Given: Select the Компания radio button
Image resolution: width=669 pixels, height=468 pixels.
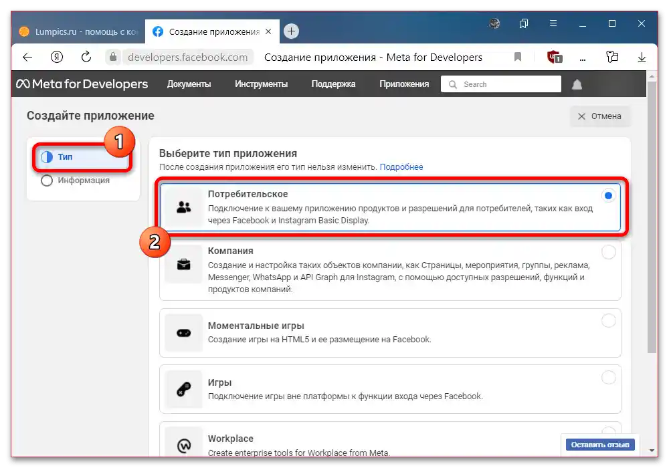Looking at the screenshot, I should [x=608, y=252].
